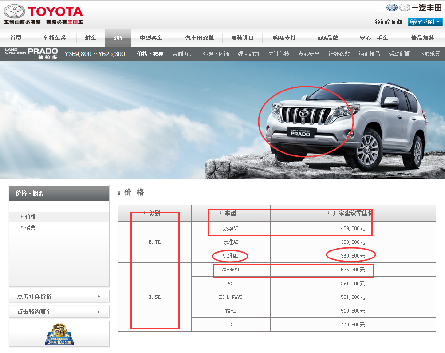Open the 纯正精品 sub-navigation link

[x=369, y=54]
